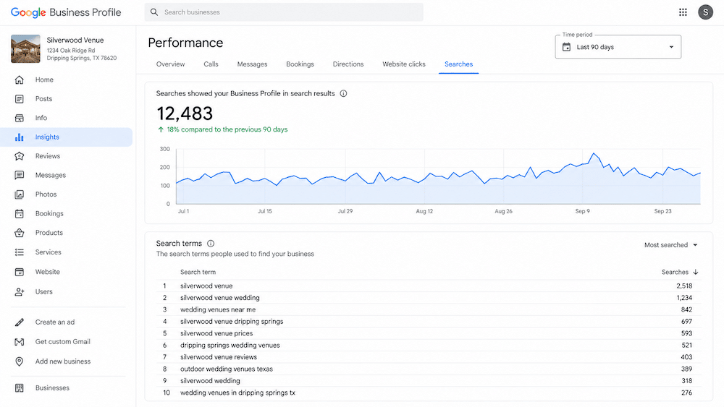Click 'wedding venues near me' term

click(218, 309)
